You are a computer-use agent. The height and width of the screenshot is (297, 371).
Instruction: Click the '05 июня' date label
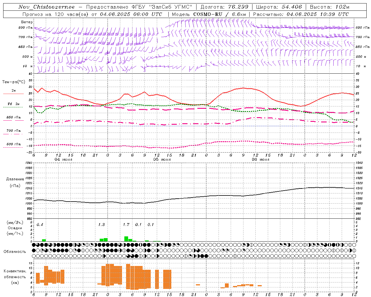pos(162,160)
